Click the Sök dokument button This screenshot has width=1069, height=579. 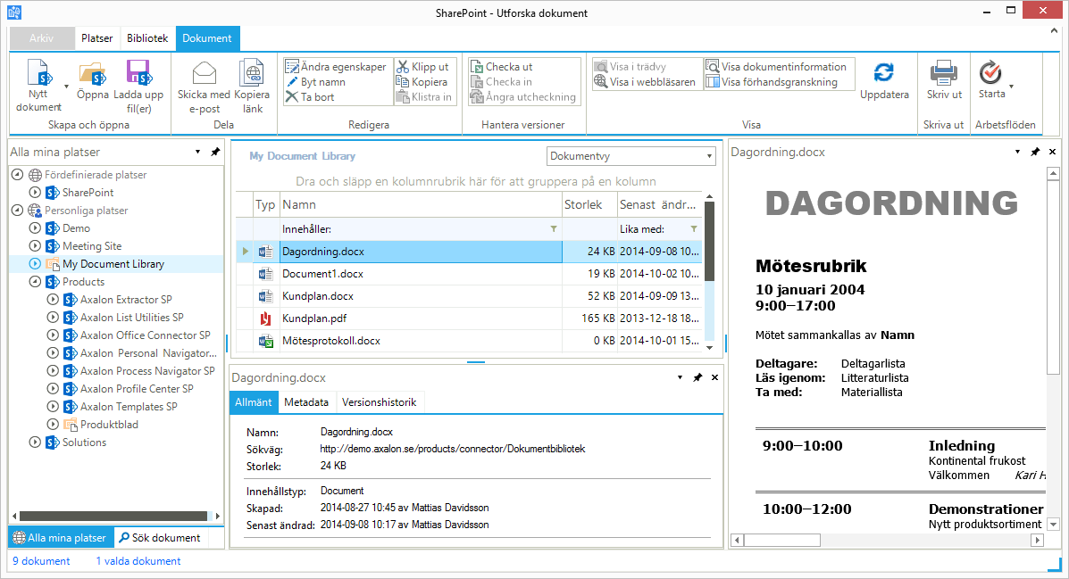pos(160,537)
